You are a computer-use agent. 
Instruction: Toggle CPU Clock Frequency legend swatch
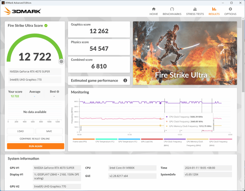[x=175, y=139]
